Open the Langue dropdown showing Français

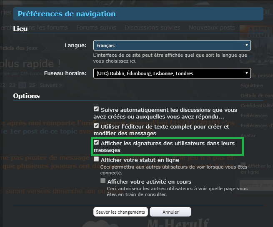[x=172, y=45]
